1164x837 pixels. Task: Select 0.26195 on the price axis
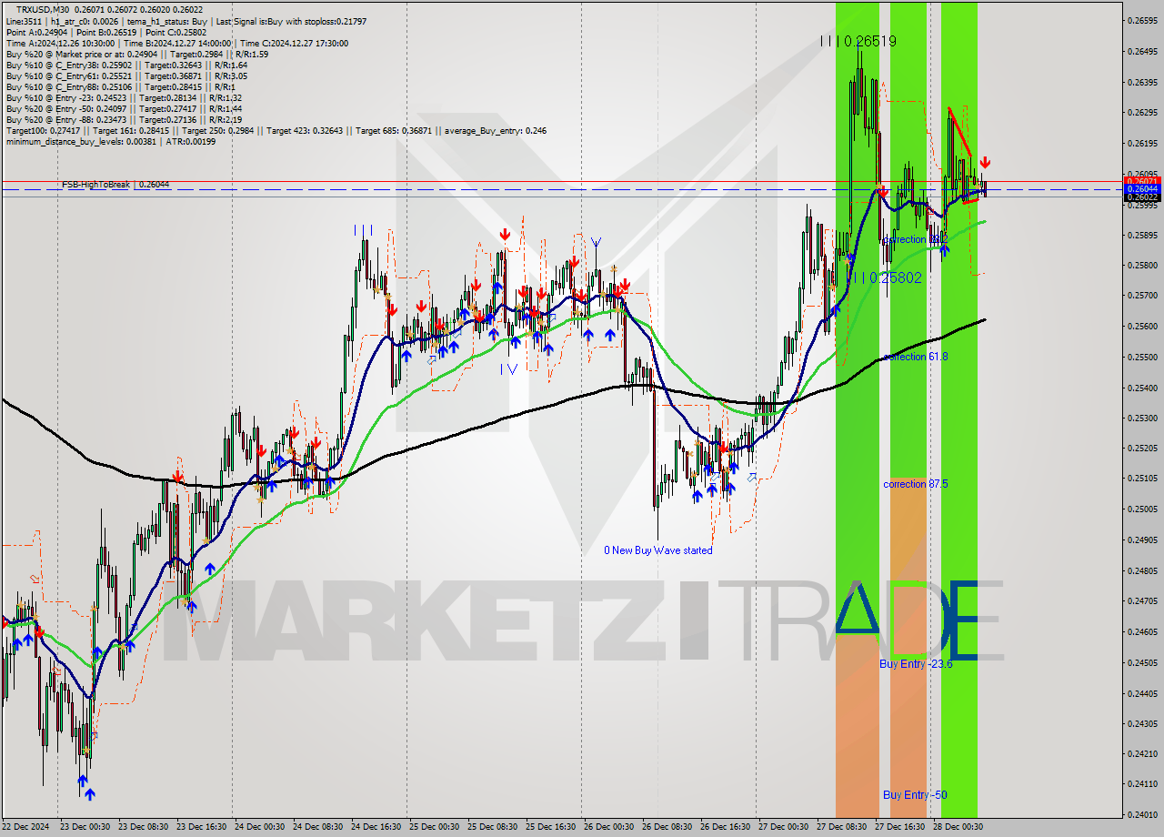[1143, 144]
